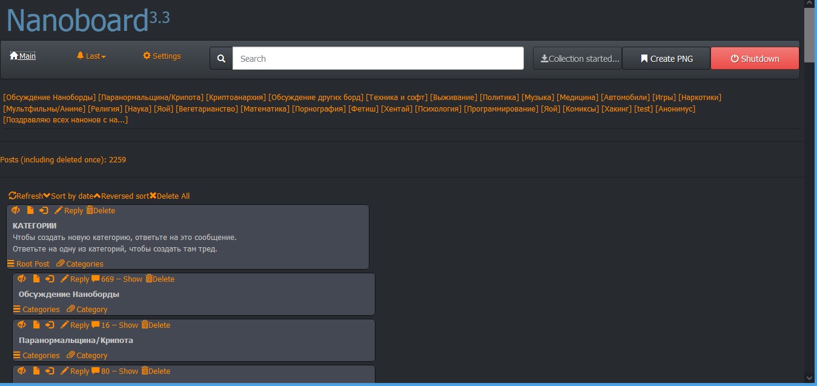
Task: Open the [Медицина] category link
Action: tap(578, 97)
